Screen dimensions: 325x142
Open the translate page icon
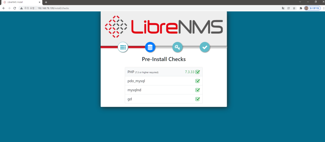pyautogui.click(x=283, y=8)
